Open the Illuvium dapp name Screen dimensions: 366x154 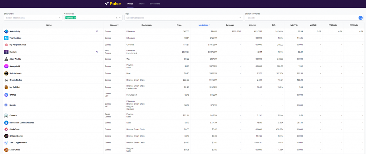coord(13,52)
